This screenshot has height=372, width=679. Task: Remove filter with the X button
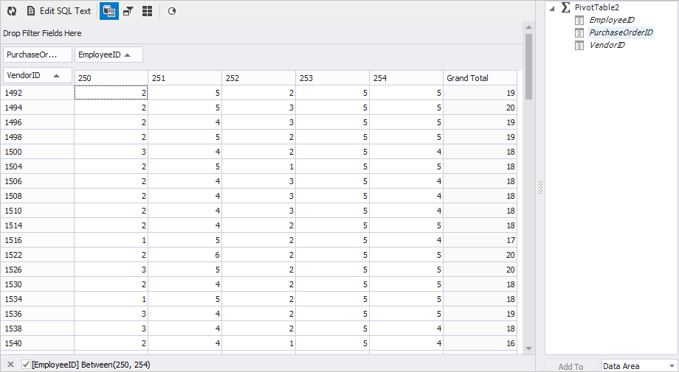click(x=11, y=364)
